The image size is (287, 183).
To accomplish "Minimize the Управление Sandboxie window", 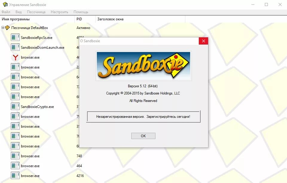I will [x=253, y=4].
